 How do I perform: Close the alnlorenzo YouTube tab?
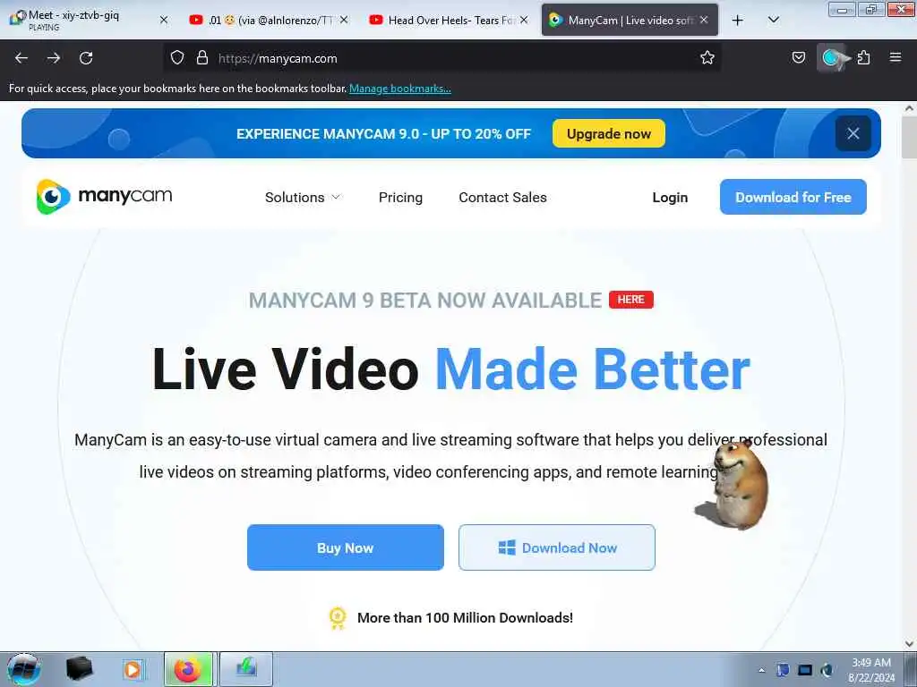pos(344,20)
